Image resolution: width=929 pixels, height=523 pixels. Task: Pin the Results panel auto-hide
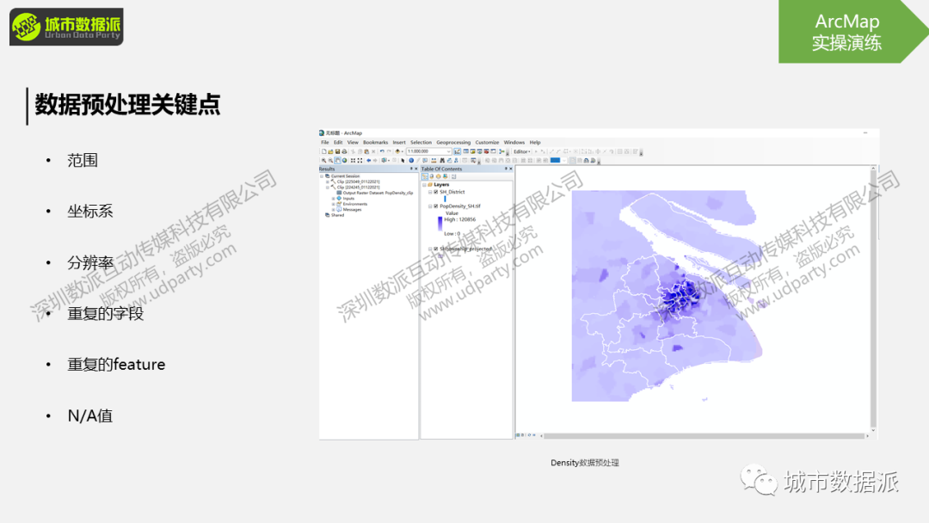411,169
